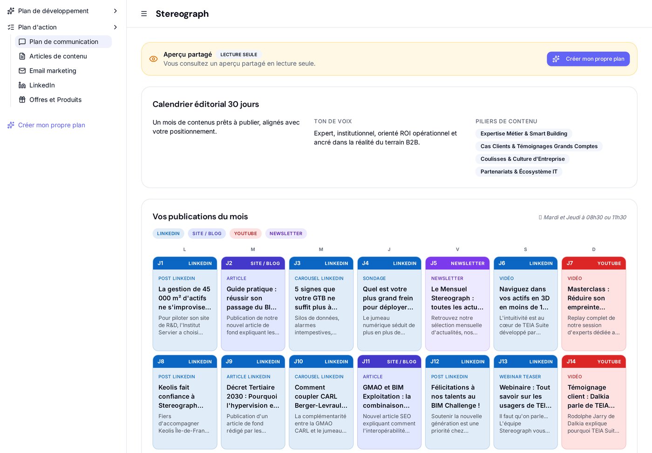
Task: Open J12 card Félicitations à nos talents
Action: (x=457, y=402)
